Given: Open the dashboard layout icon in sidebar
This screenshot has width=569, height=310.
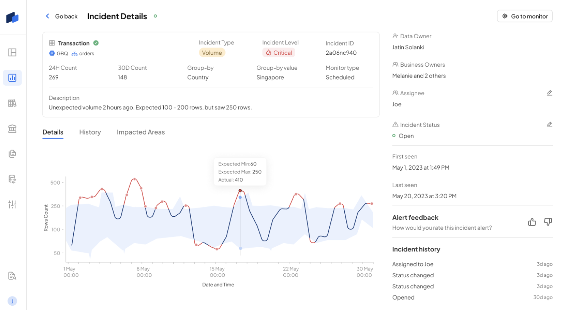Looking at the screenshot, I should click(12, 52).
